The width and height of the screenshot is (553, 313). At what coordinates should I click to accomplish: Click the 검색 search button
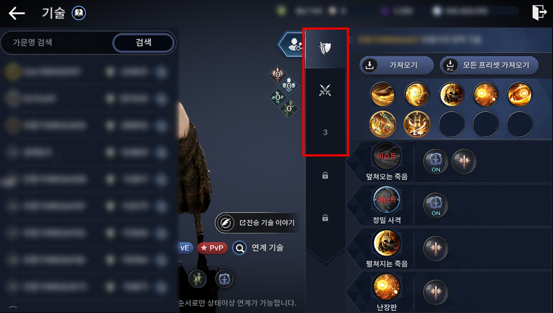coord(144,42)
